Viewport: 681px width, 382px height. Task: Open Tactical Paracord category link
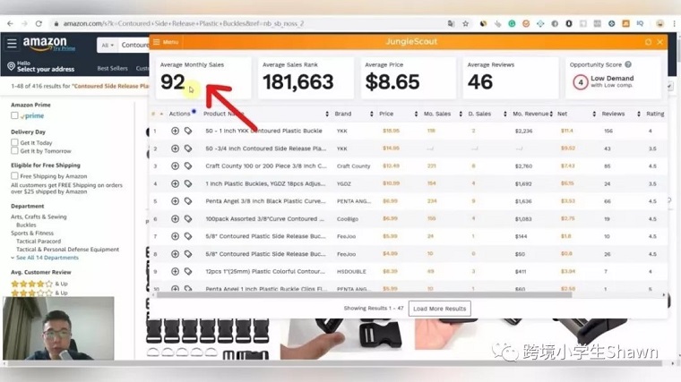(x=39, y=241)
